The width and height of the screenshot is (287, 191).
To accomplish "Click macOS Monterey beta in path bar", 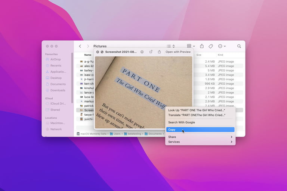I will click(x=92, y=134).
